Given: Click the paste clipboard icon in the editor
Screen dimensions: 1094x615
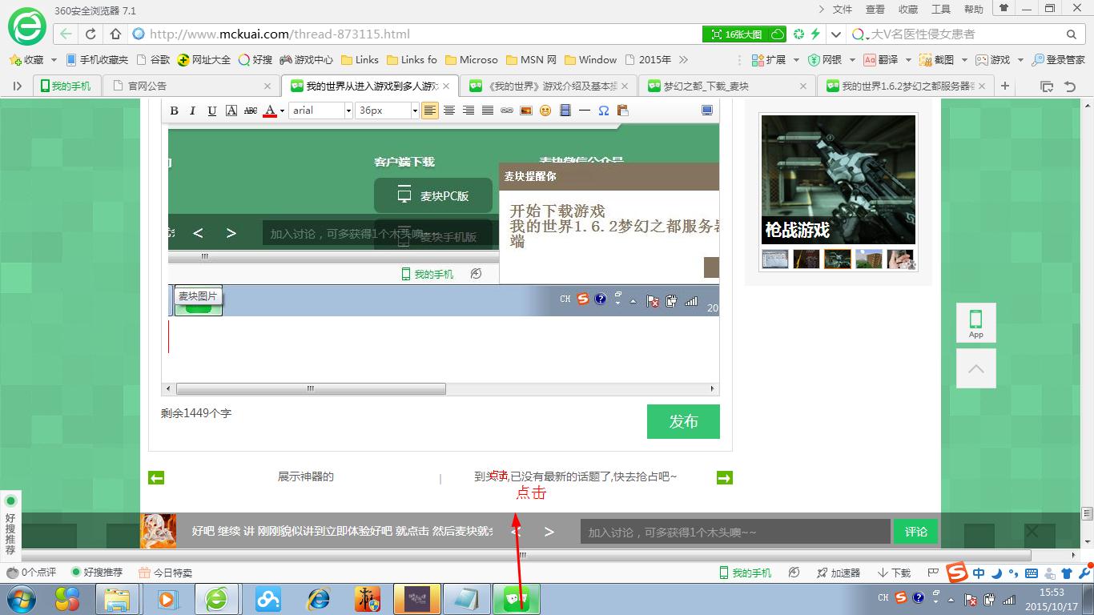Looking at the screenshot, I should click(623, 111).
